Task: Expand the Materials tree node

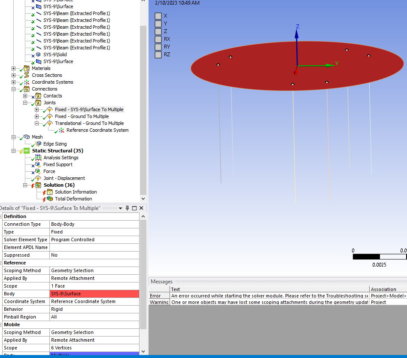Action: point(13,68)
